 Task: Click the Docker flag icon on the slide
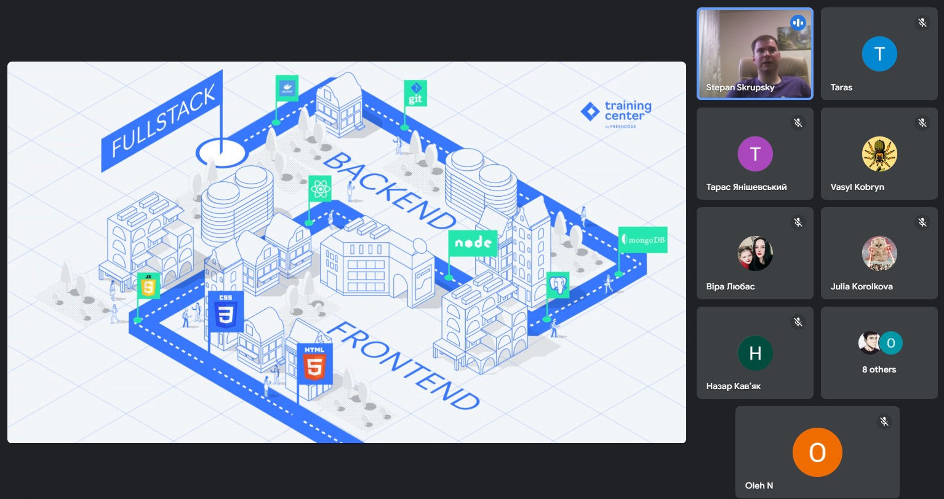[x=287, y=88]
